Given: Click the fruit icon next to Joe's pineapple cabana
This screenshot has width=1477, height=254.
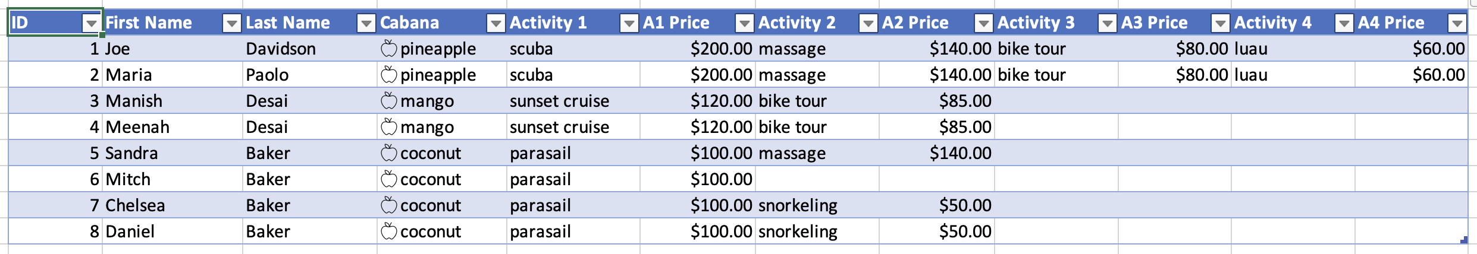Looking at the screenshot, I should [388, 48].
